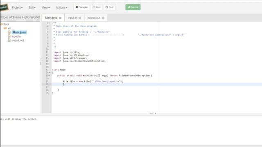Open the View menu

[x=45, y=7]
